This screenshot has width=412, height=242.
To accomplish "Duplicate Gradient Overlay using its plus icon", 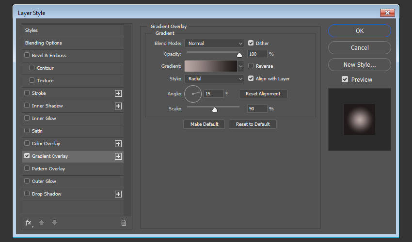I will tap(118, 156).
